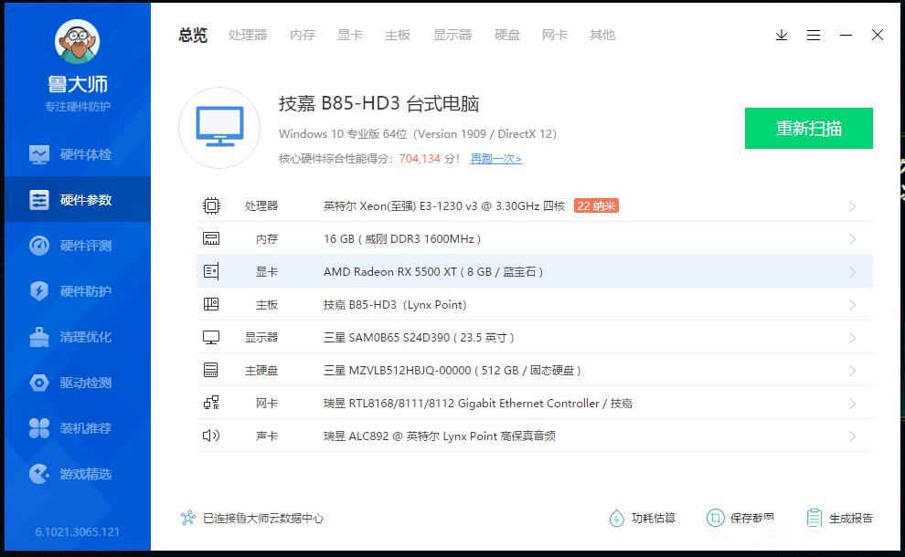The image size is (905, 557).
Task: Switch to the 网卡 tab
Action: 554,36
